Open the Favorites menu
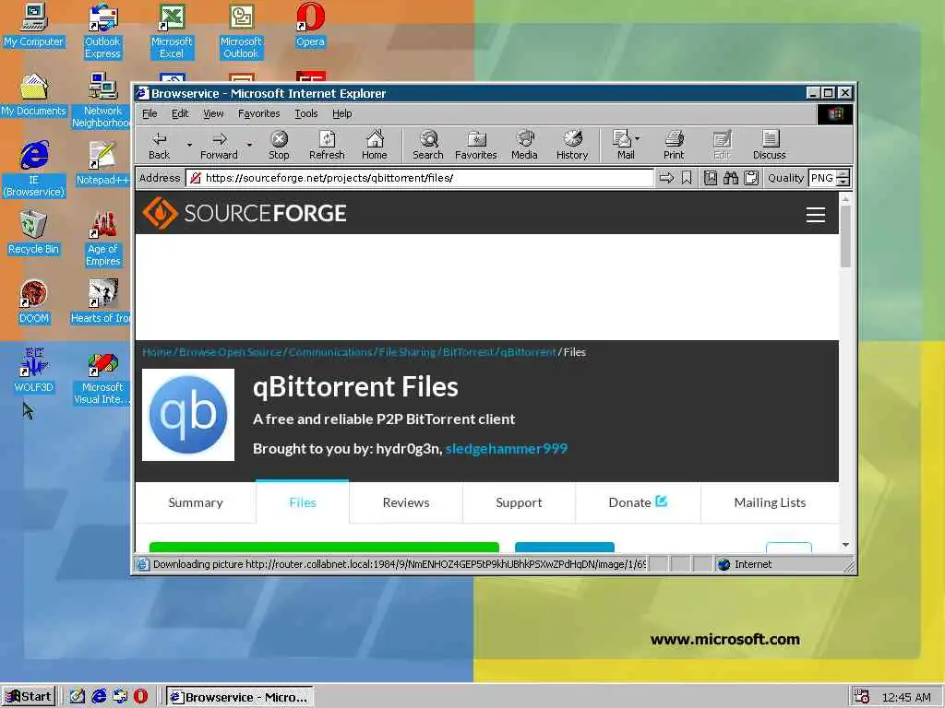Image resolution: width=945 pixels, height=708 pixels. (x=259, y=113)
